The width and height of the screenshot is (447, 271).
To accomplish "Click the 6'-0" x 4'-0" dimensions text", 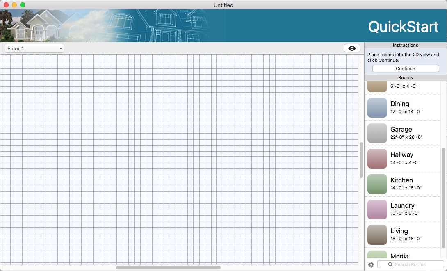I will (404, 86).
